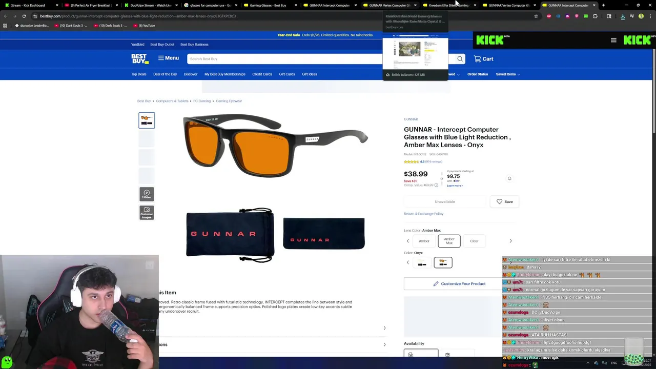Open the Best Buy logo homepage
The width and height of the screenshot is (656, 369).
(x=139, y=58)
